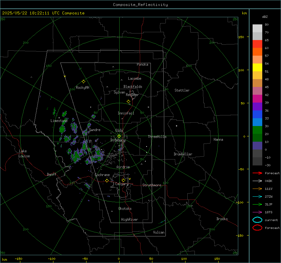Click the magenta 18TS arrow in legend
Screen dimensions: 281x263
pos(257,212)
